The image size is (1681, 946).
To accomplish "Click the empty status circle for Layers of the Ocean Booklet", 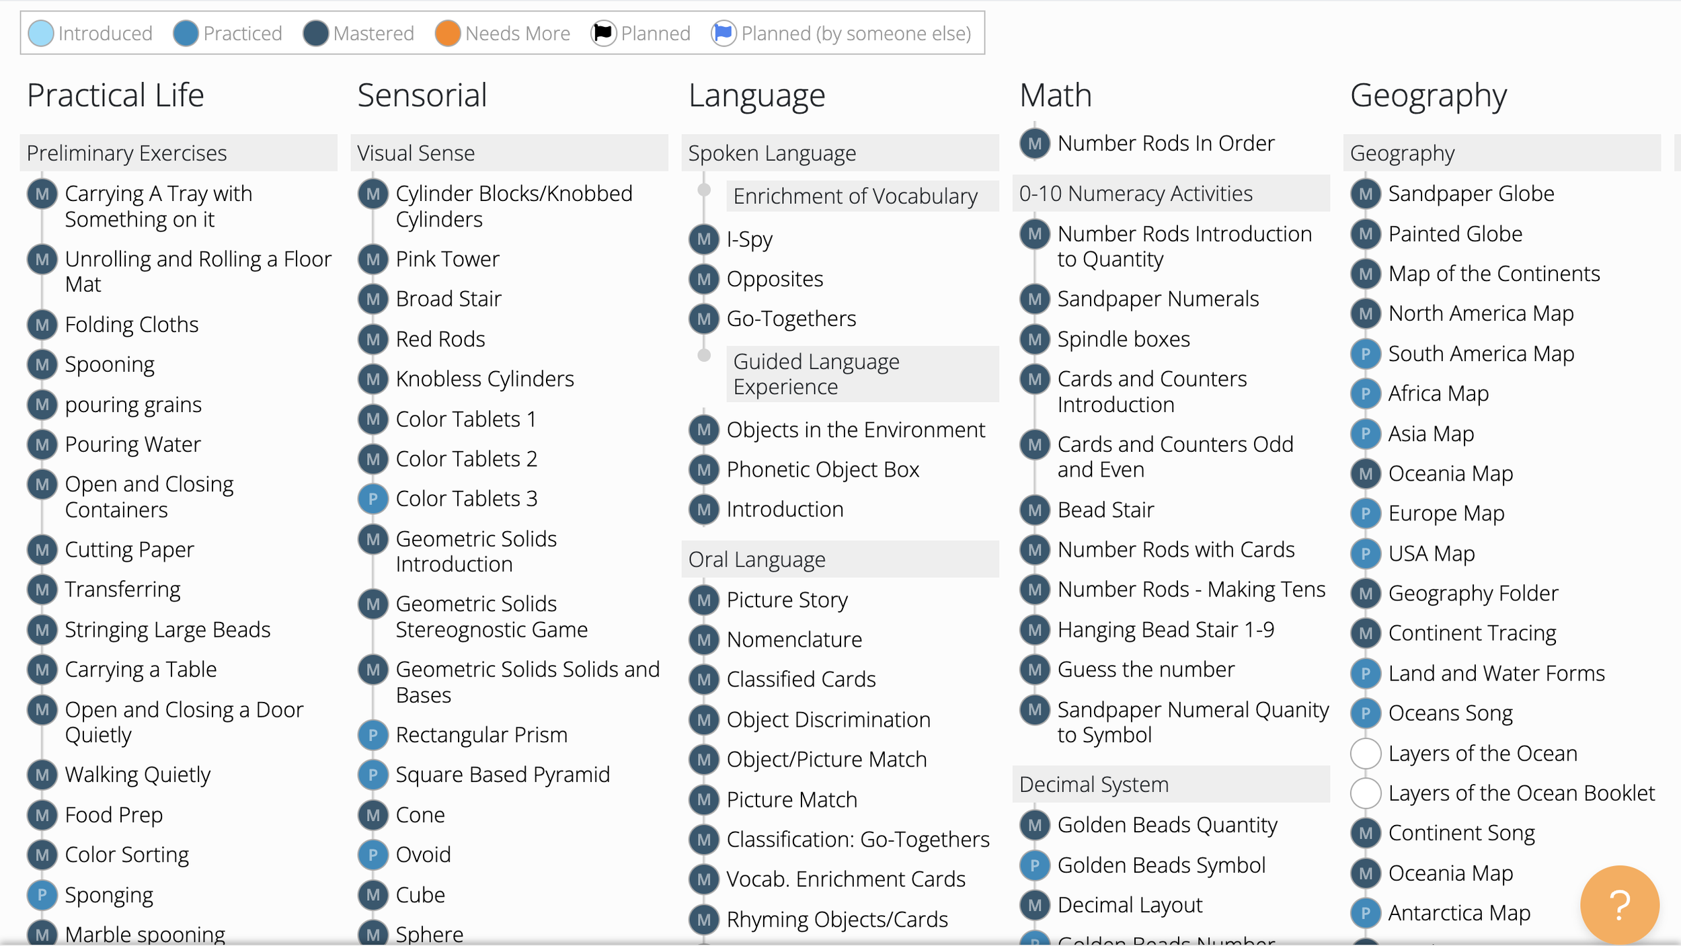I will [1365, 793].
